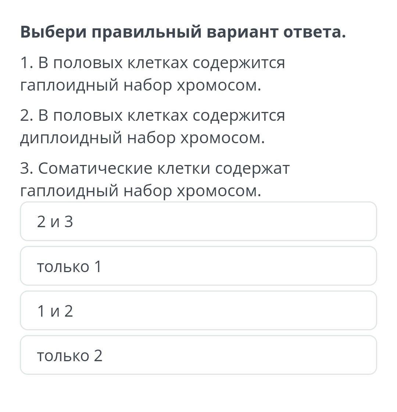This screenshot has width=397, height=412.
Task: Click the heading "Выбери правильный вариант ответа."
Action: pos(183,32)
